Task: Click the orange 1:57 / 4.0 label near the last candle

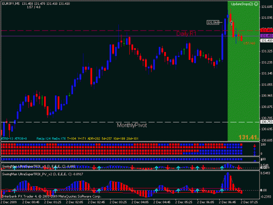Action: pyautogui.click(x=249, y=43)
